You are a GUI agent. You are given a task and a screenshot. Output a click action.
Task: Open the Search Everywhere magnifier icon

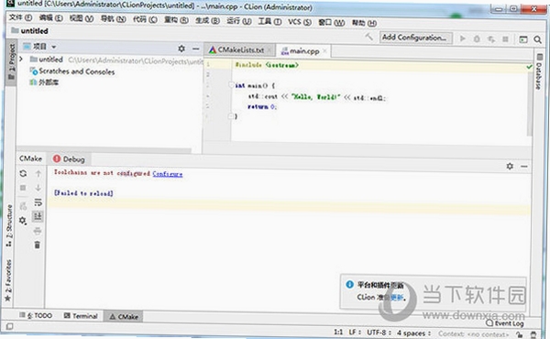(537, 39)
